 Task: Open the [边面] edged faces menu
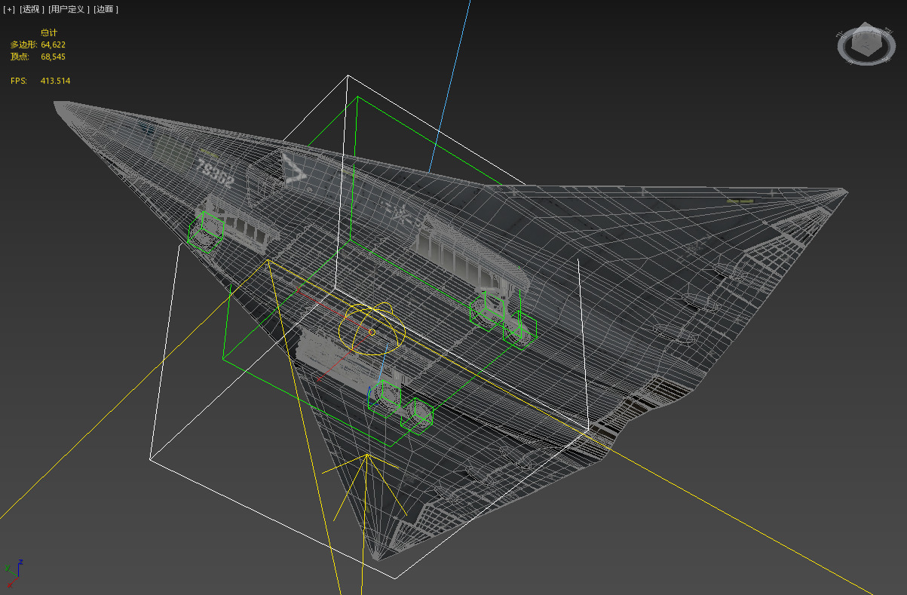click(106, 9)
